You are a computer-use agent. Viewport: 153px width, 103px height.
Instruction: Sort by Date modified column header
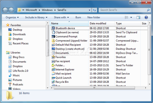[101, 23]
